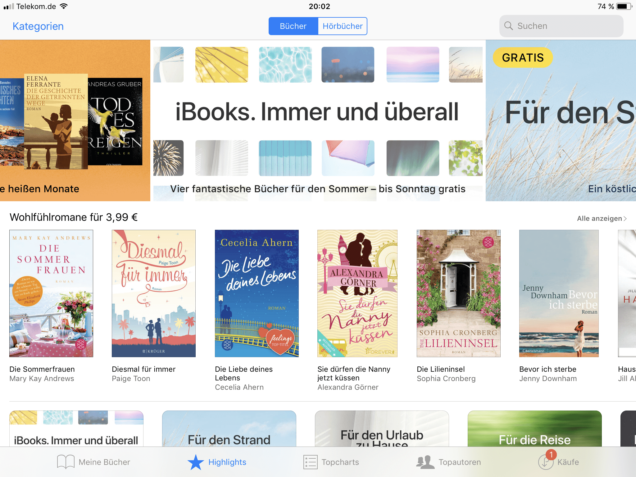Open the Kategorien list
636x477 pixels.
(38, 26)
